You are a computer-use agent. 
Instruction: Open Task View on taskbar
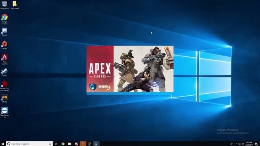[56, 144]
